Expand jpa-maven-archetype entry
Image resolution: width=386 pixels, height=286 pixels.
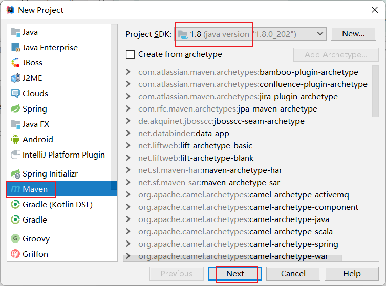(128, 108)
